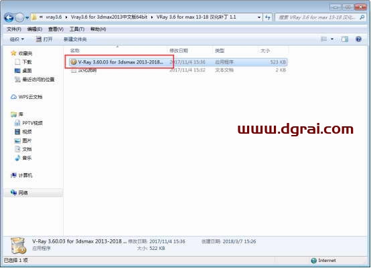Click the Forward navigation arrow button
Viewport: 371px width, 268px height.
[19, 17]
